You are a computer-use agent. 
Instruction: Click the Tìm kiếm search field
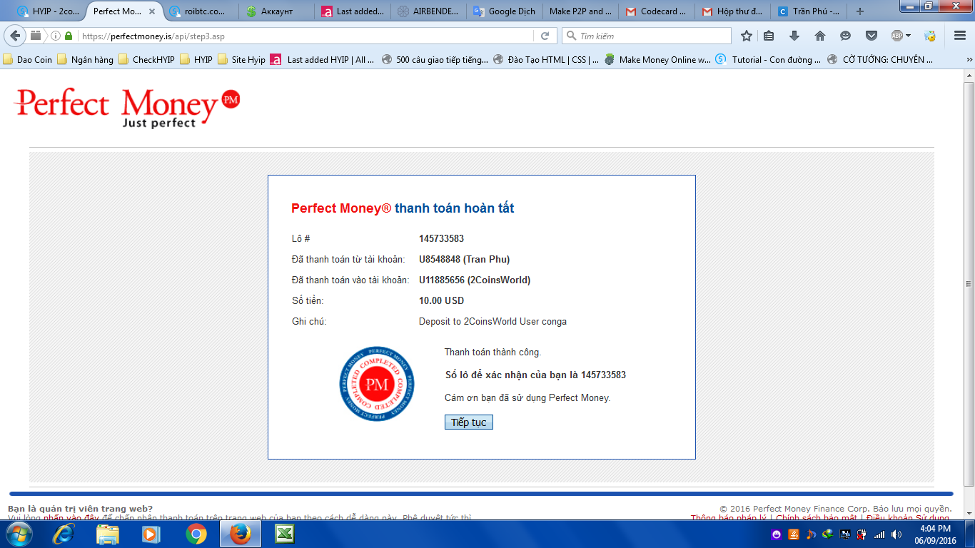pos(647,36)
